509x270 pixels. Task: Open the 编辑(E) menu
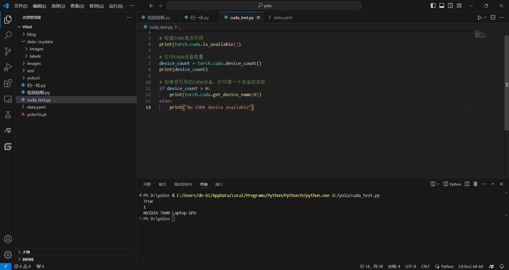pyautogui.click(x=40, y=6)
